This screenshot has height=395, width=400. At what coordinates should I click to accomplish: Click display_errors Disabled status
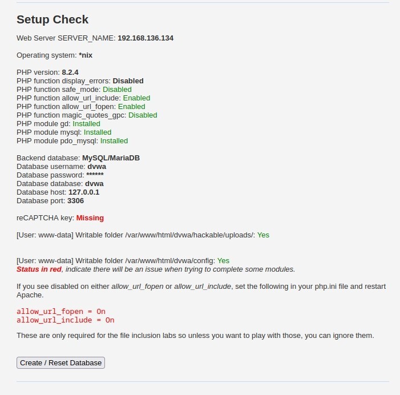(x=128, y=81)
